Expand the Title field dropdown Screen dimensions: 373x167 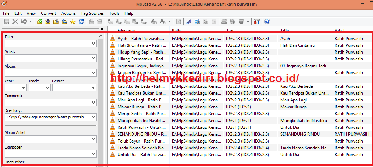tap(93, 44)
